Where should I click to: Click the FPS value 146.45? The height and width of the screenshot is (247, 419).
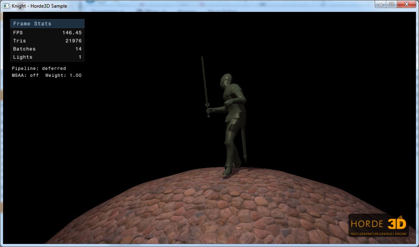[72, 33]
